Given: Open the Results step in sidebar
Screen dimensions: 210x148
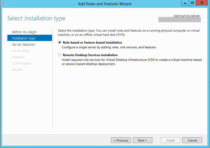Looking at the screenshot, I should click(x=17, y=70).
